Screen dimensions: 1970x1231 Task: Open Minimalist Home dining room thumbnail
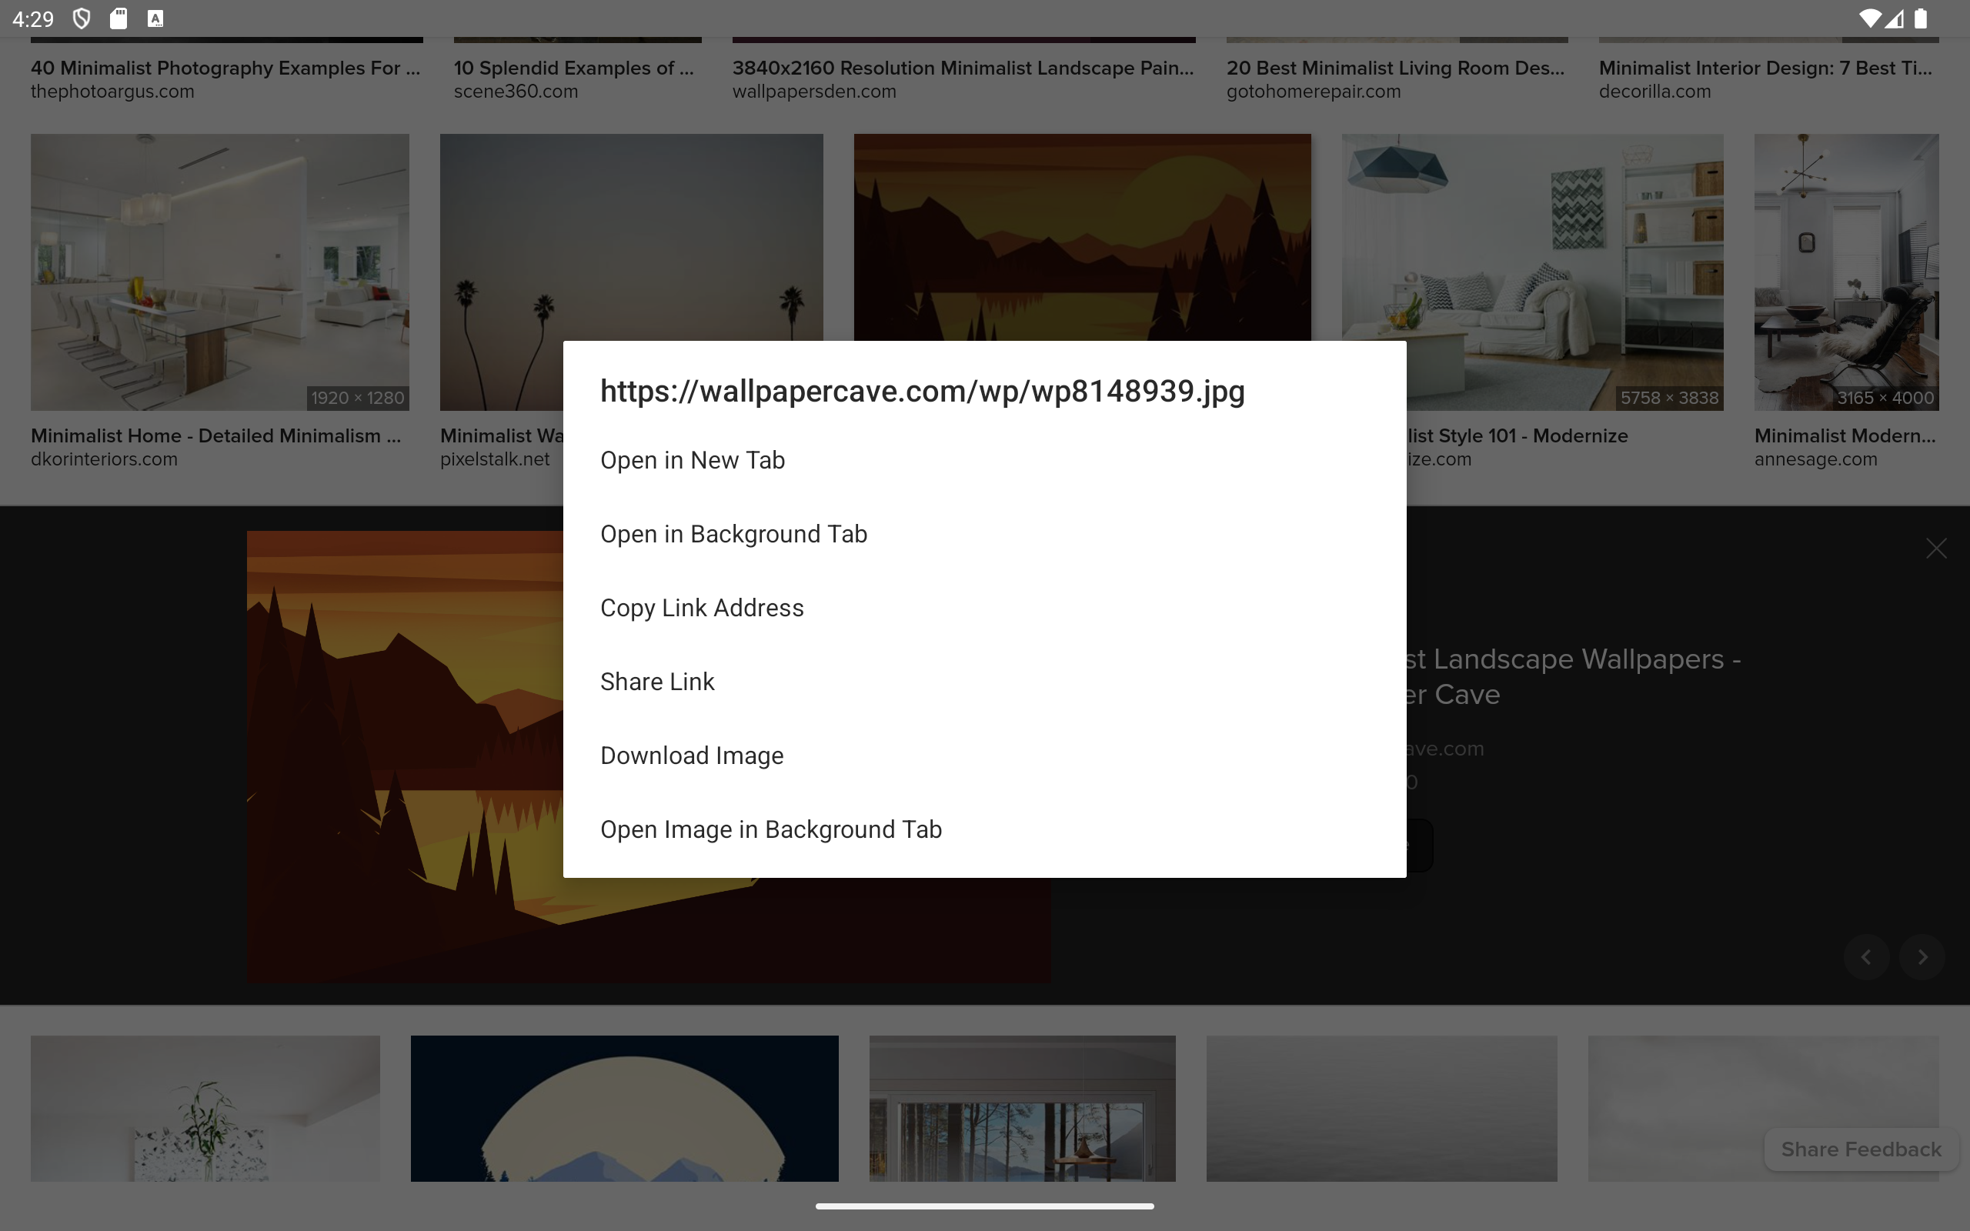[220, 272]
